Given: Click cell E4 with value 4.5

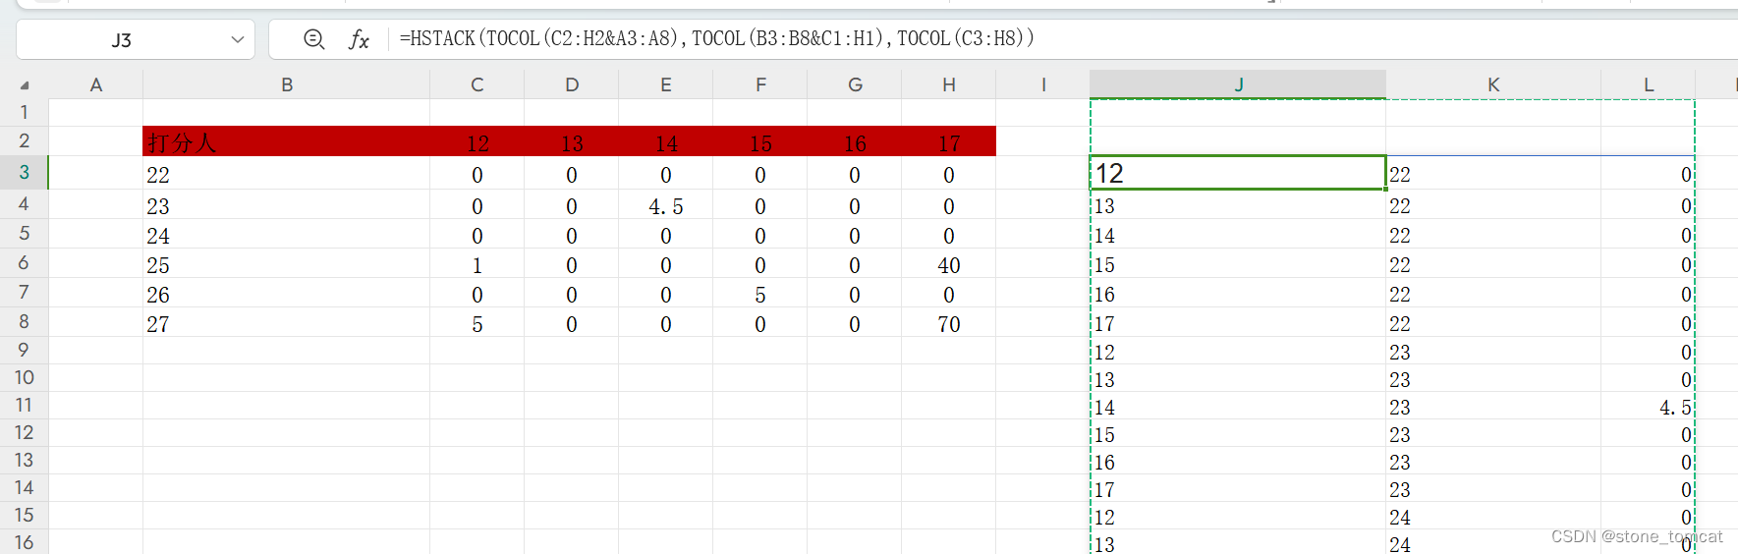Looking at the screenshot, I should [x=666, y=205].
